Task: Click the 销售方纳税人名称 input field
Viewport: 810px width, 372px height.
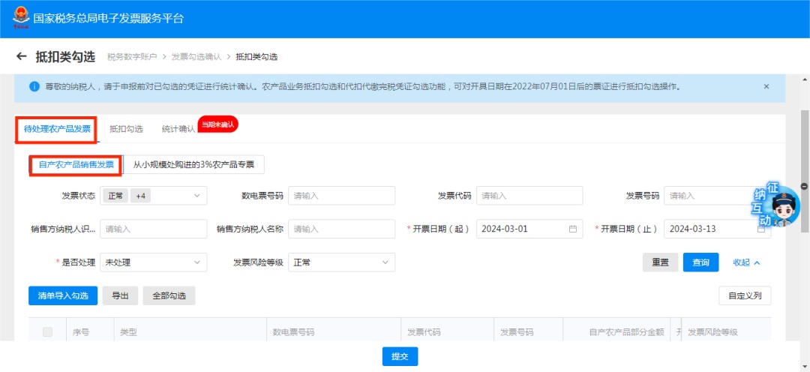Action: tap(341, 229)
